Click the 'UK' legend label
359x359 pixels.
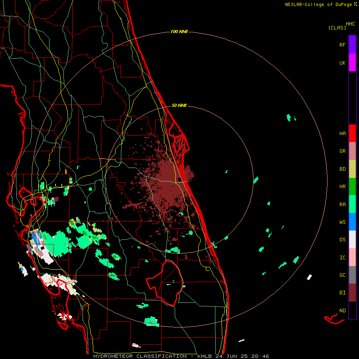342,63
